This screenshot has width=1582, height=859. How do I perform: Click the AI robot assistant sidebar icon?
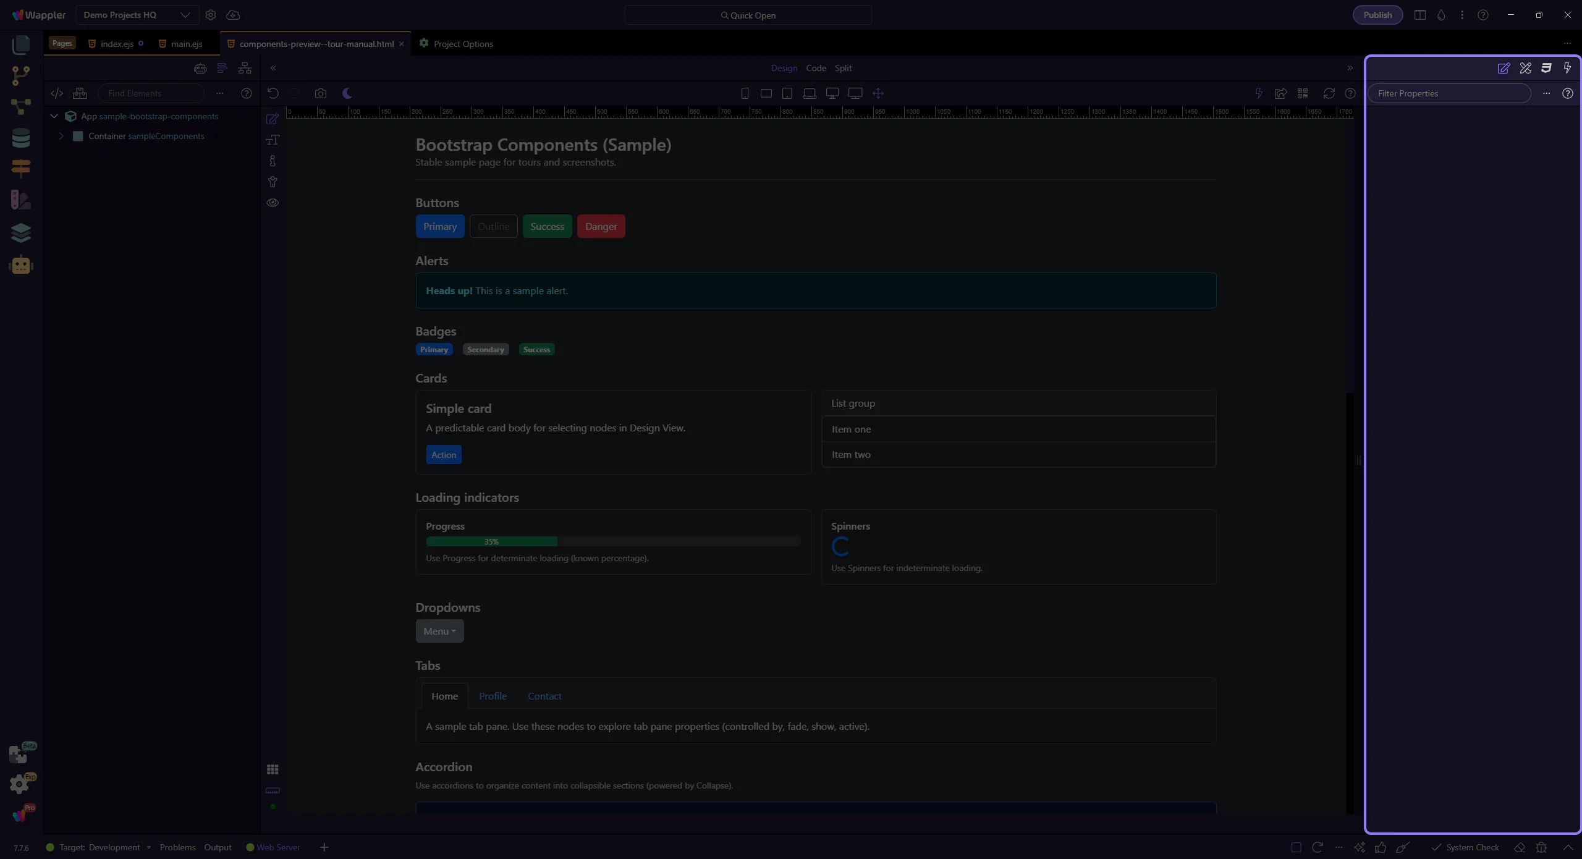(21, 265)
